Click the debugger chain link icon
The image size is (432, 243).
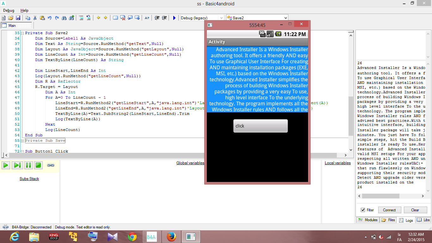click(x=51, y=165)
